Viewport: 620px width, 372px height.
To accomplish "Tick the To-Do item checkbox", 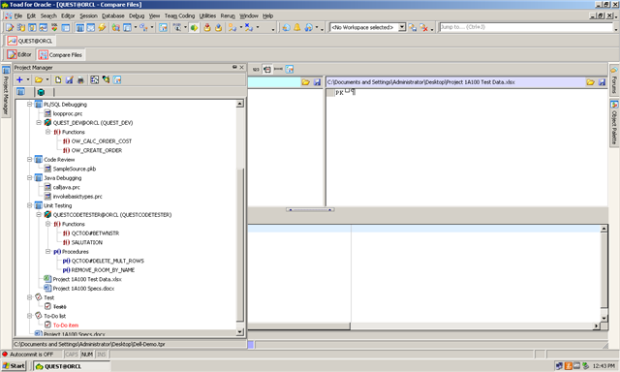I will pos(47,325).
